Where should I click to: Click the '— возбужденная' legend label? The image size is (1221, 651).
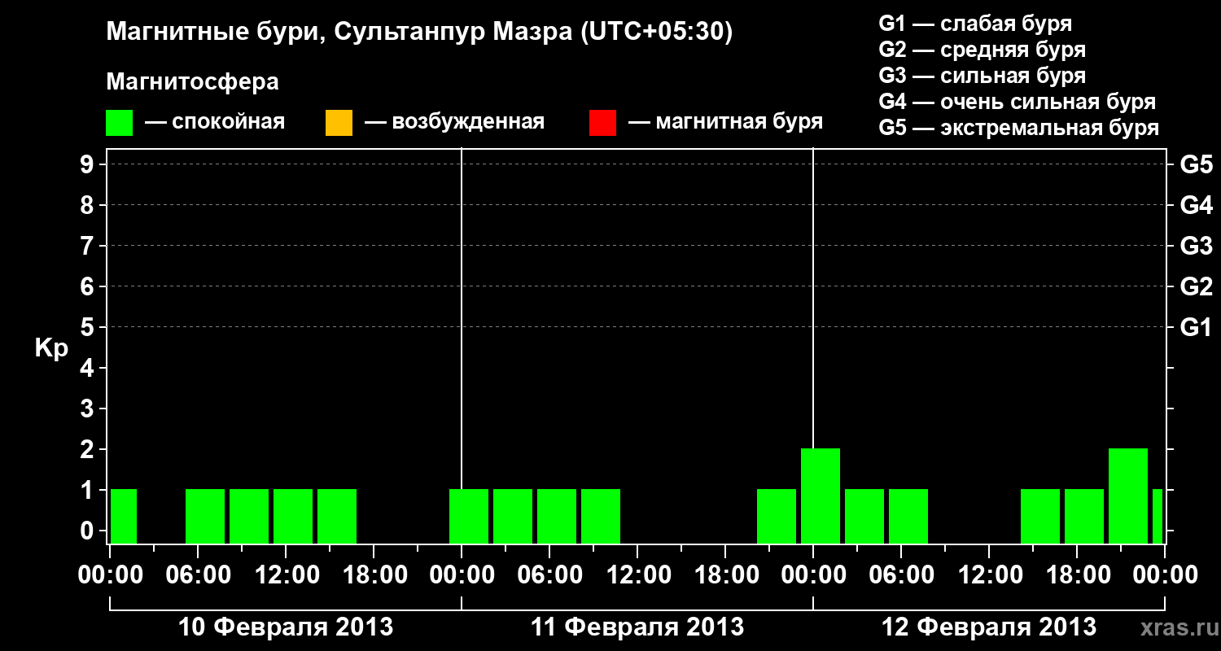point(455,122)
